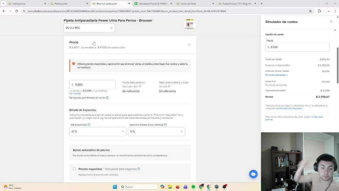Click the info icon beside Ver precios por formato

point(107,98)
